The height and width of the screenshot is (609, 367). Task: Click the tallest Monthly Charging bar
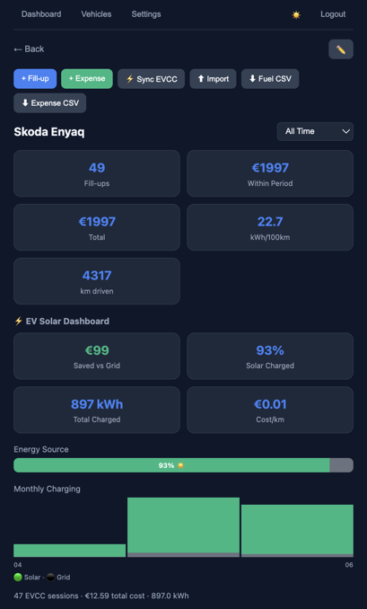pos(183,525)
